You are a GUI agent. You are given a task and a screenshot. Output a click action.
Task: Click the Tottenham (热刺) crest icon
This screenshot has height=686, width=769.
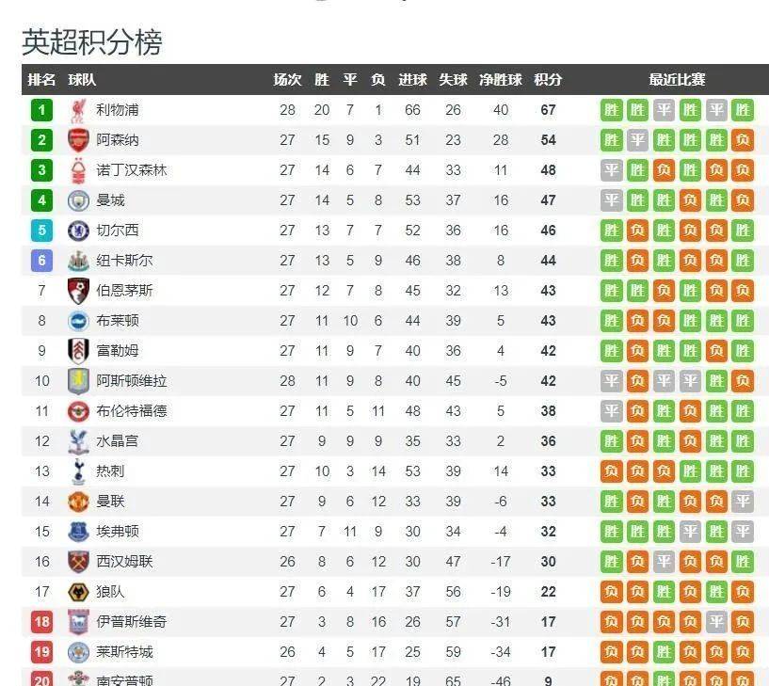78,471
